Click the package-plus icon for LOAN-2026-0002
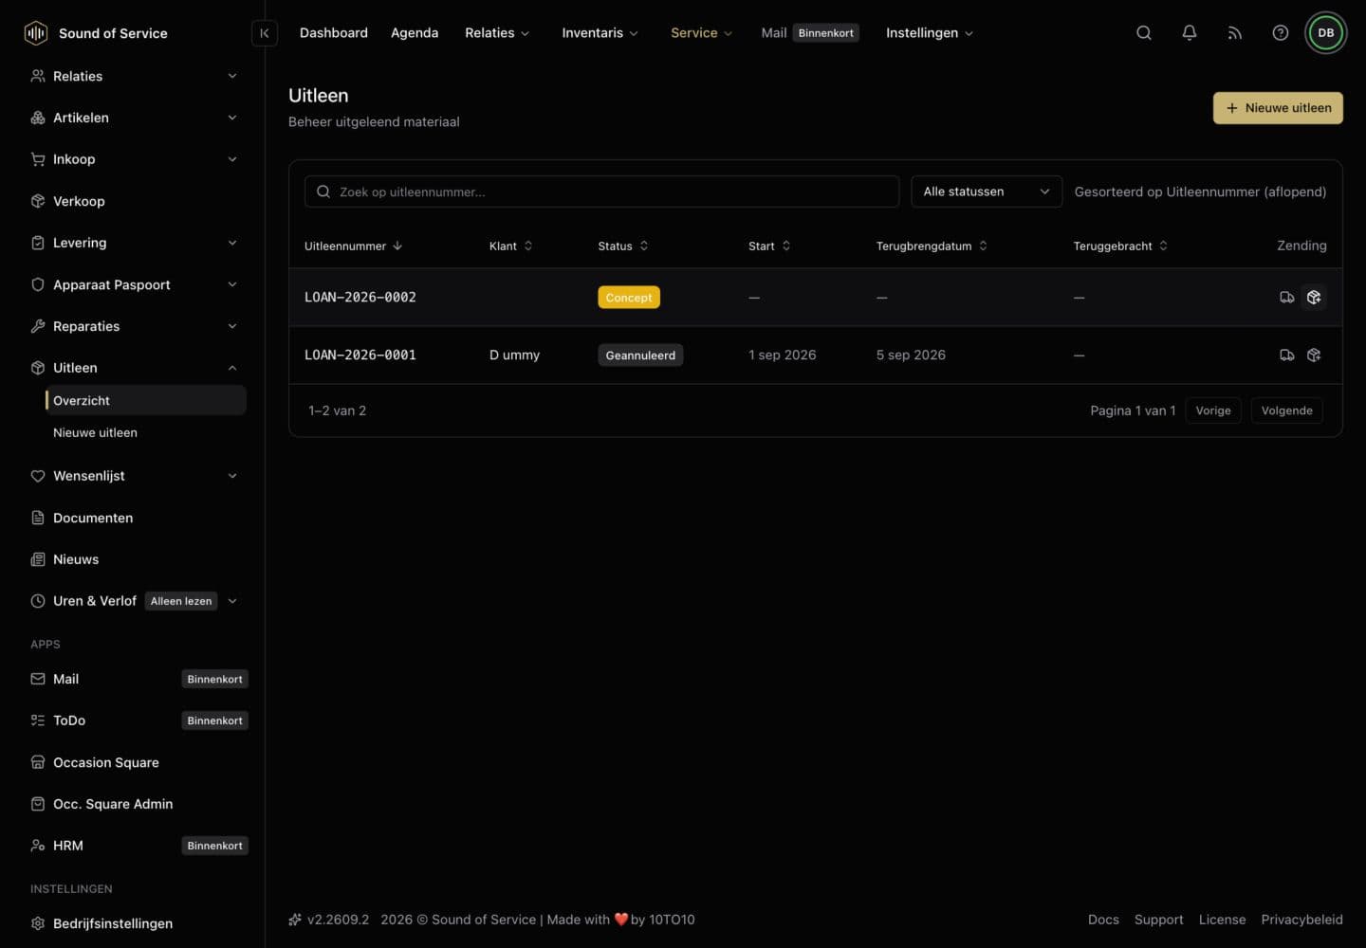Screen dimensions: 1366x948 click(1314, 298)
